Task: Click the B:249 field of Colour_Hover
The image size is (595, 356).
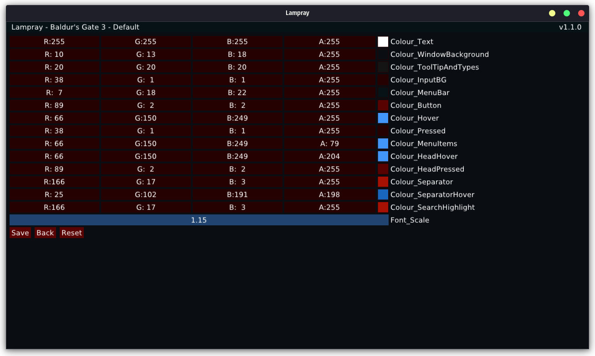Action: coord(238,118)
